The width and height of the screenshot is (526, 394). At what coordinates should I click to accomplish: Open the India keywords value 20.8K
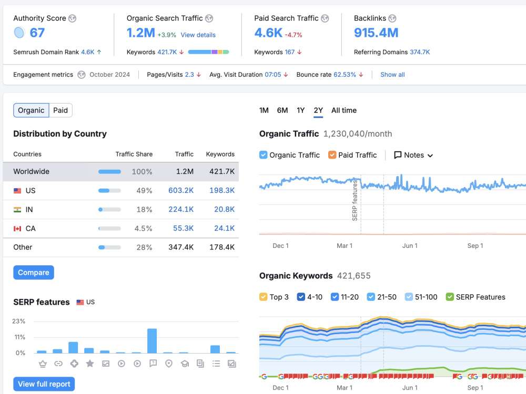pos(224,210)
